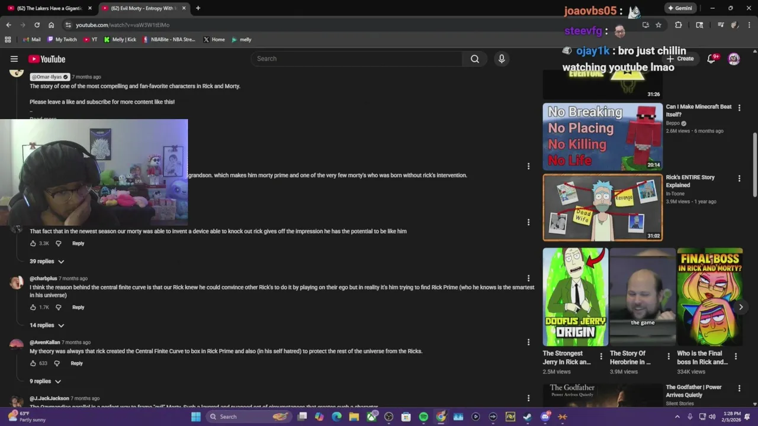758x426 pixels.
Task: Dislike the @AvenKallan comment
Action: click(57, 363)
